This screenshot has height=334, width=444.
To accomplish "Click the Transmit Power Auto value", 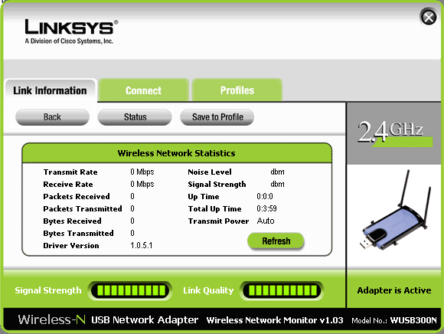I will click(266, 221).
